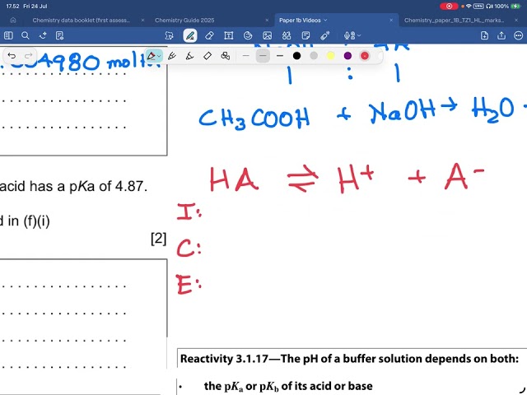This screenshot has height=395, width=527.
Task: Expand the microphone recording options chevron
Action: (x=359, y=35)
